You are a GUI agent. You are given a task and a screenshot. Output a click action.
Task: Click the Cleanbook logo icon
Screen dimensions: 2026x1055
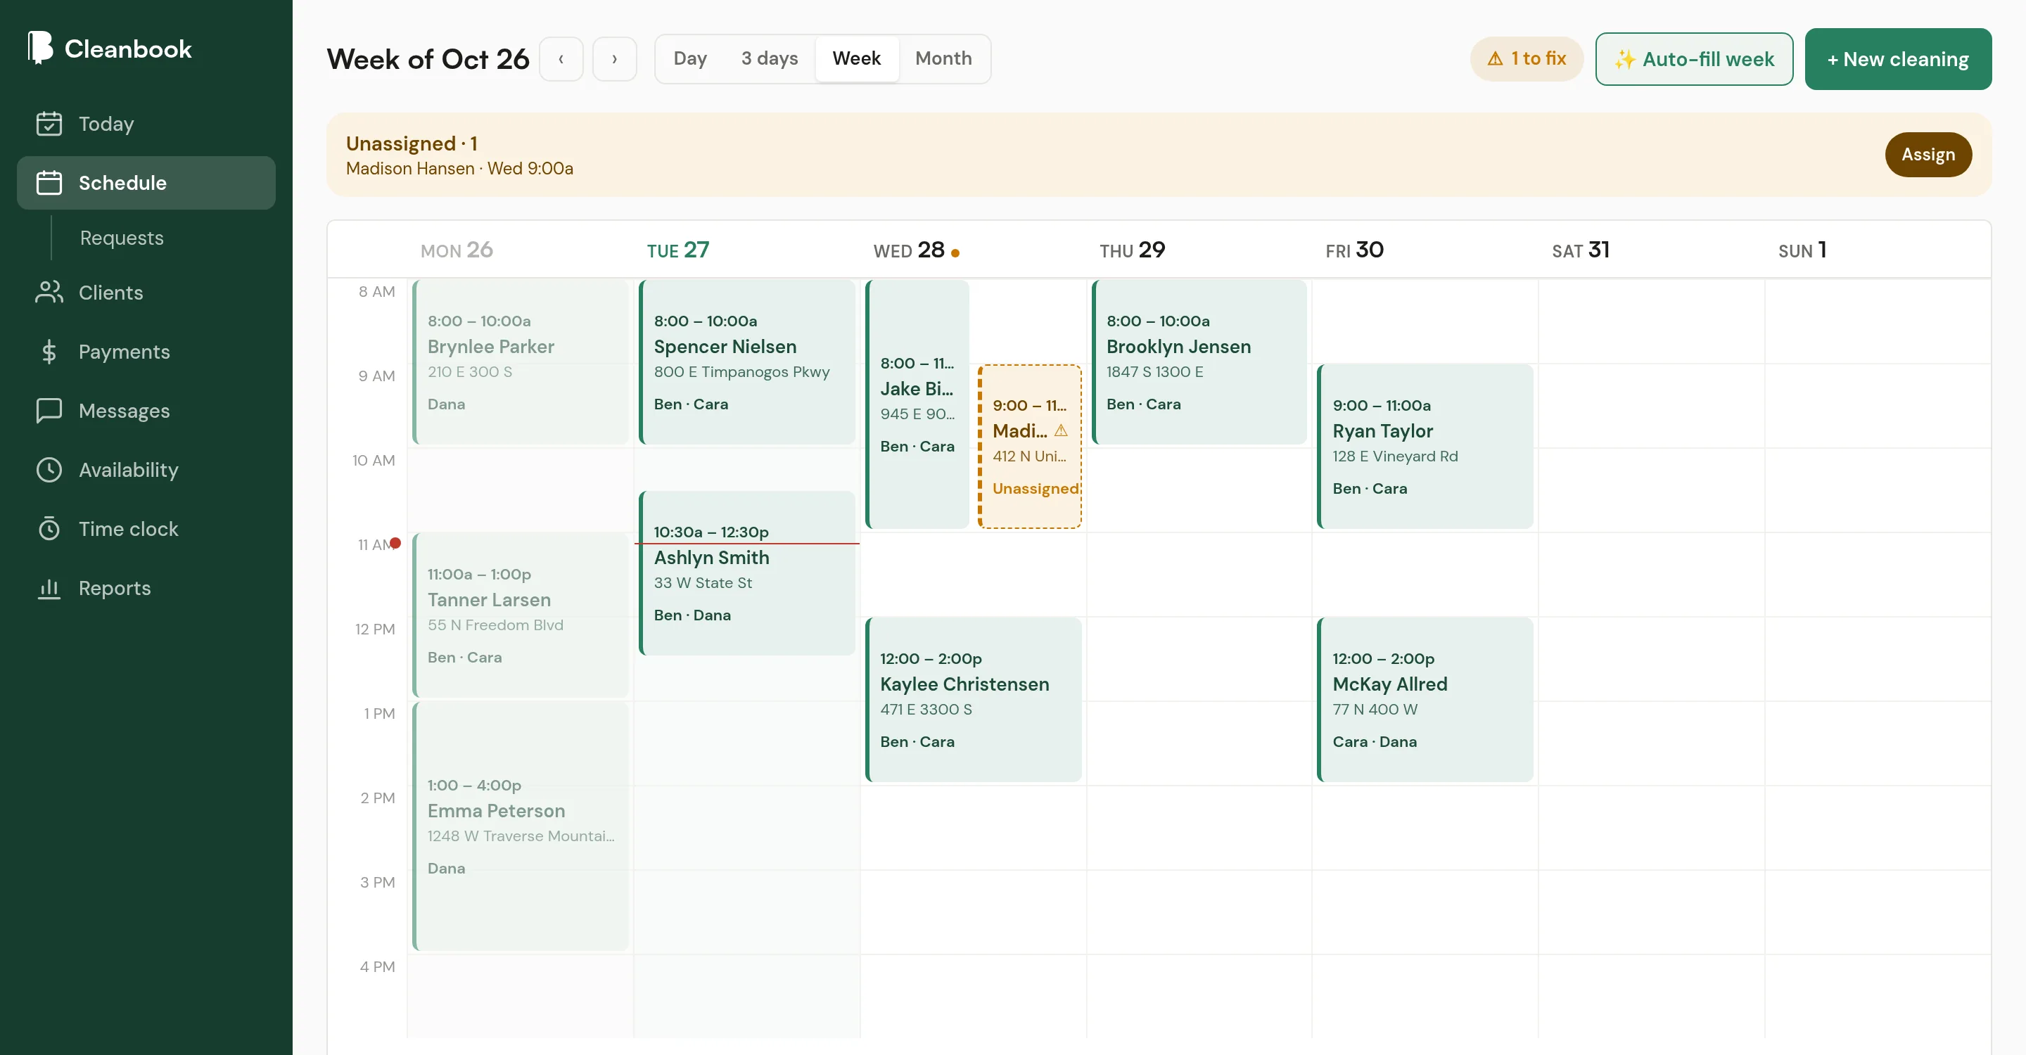(x=40, y=48)
